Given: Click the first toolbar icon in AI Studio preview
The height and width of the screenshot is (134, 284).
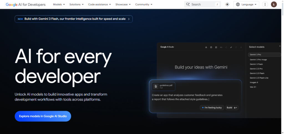Looking at the screenshot, I should (206, 47).
